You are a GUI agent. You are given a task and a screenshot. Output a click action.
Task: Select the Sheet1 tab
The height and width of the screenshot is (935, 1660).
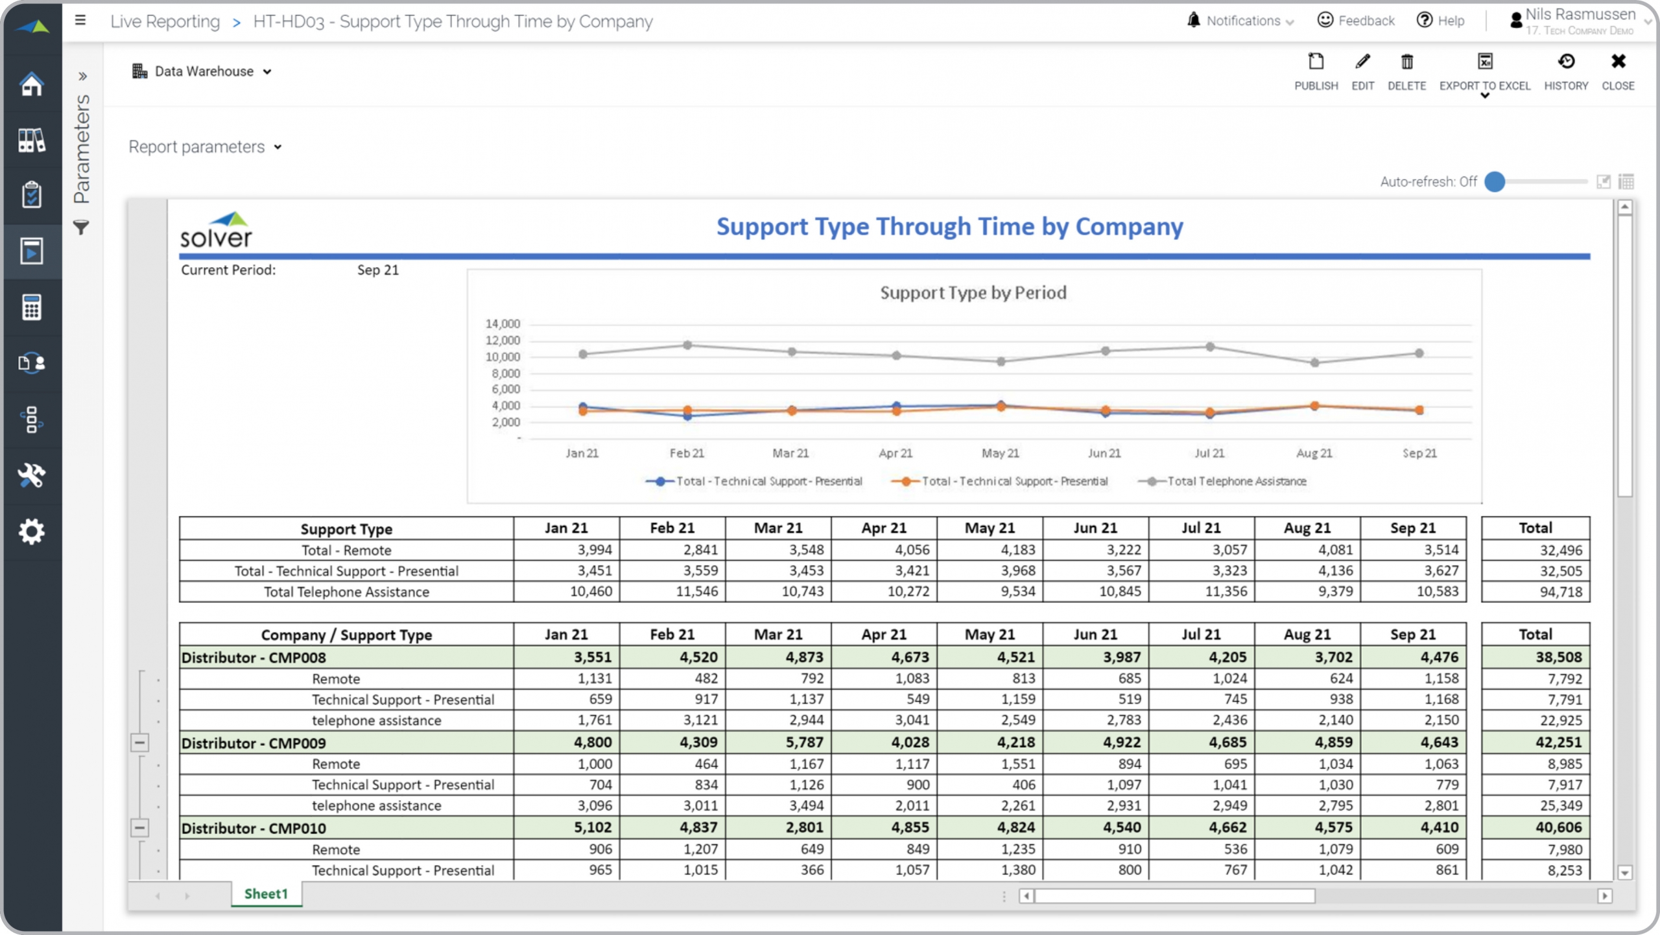point(266,894)
